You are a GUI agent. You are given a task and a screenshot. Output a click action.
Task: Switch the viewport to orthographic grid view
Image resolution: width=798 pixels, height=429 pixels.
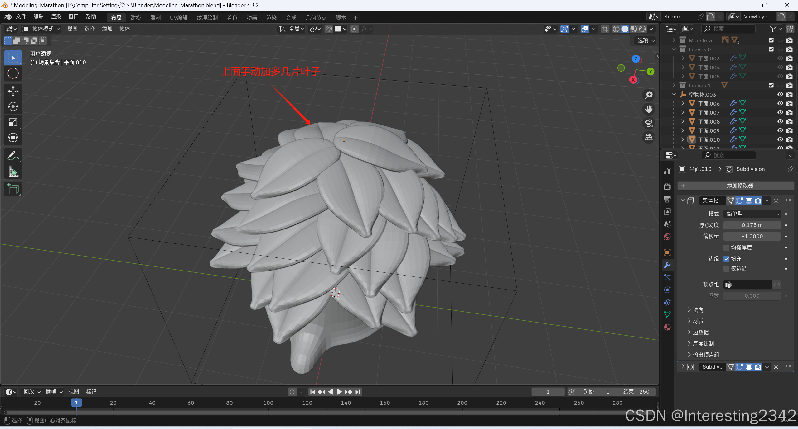pos(649,137)
